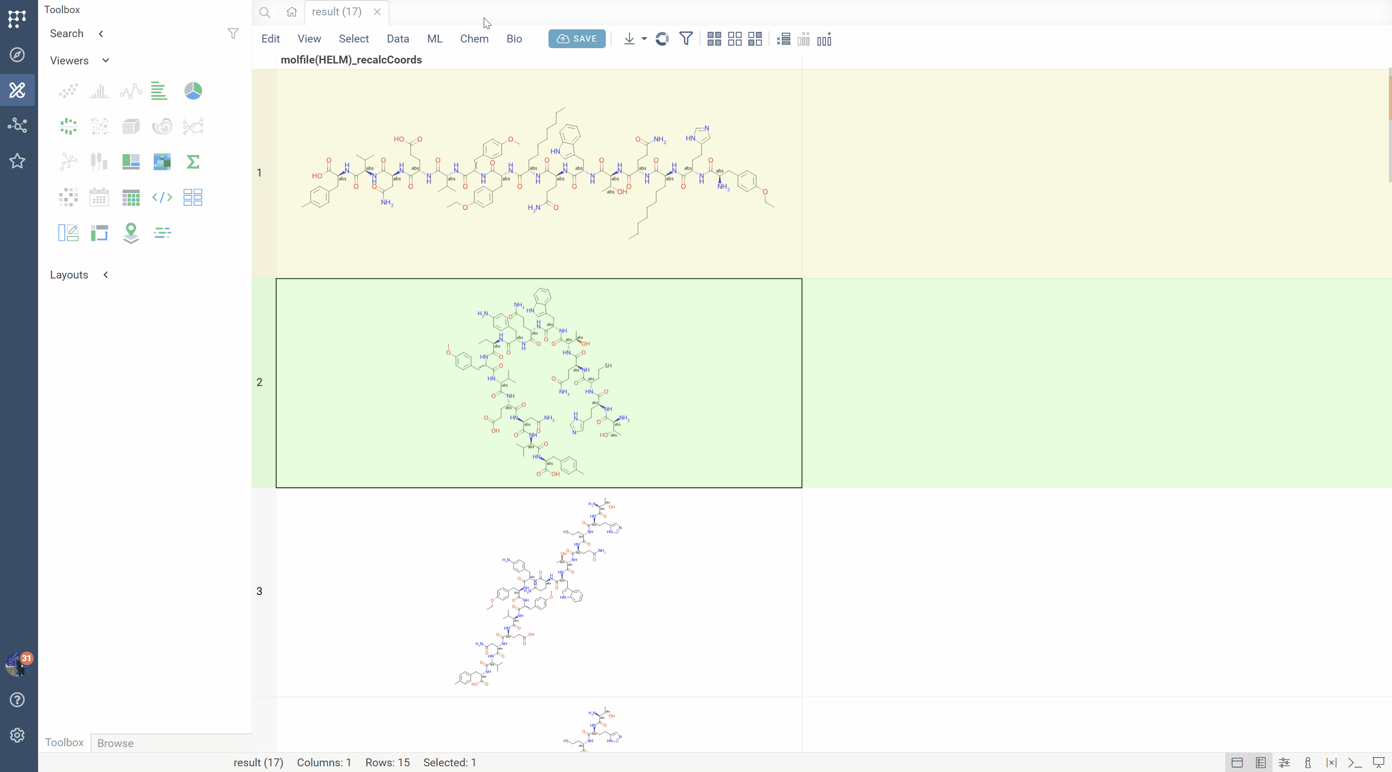1392x772 pixels.
Task: Open the pie chart viewer
Action: point(193,91)
